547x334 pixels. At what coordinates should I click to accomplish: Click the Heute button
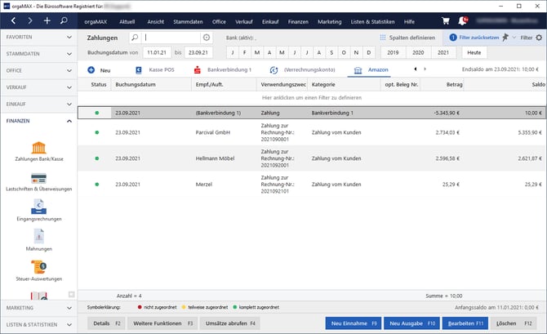point(474,53)
